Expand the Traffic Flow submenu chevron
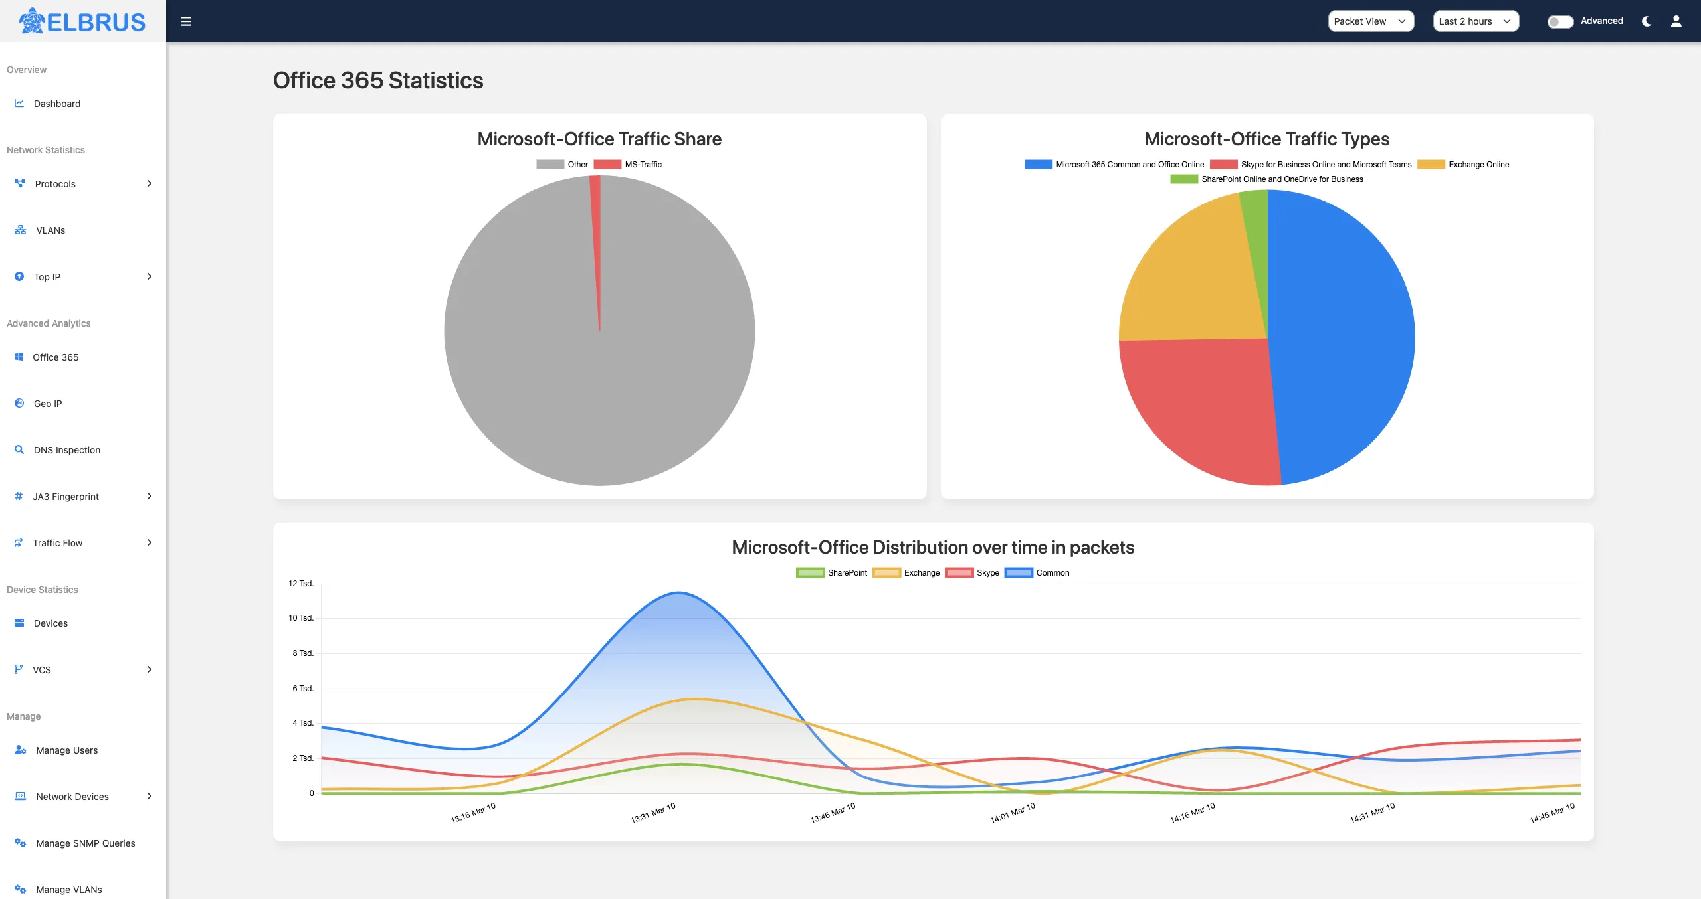The height and width of the screenshot is (899, 1701). (x=150, y=542)
